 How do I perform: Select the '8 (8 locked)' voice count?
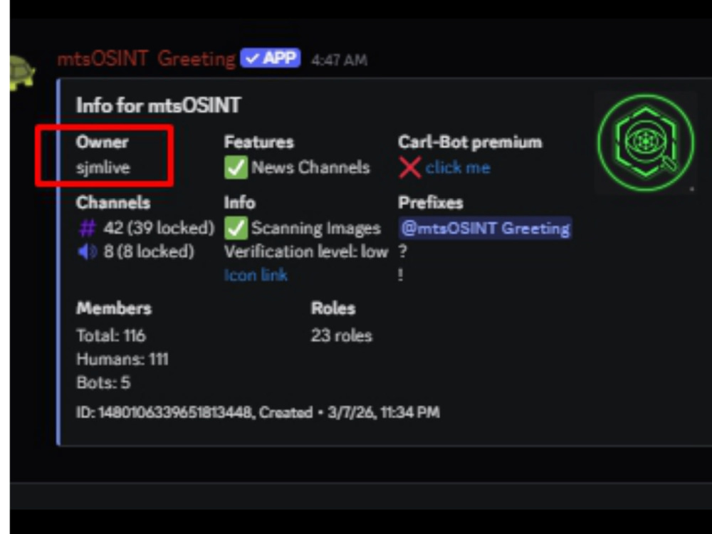pyautogui.click(x=149, y=251)
